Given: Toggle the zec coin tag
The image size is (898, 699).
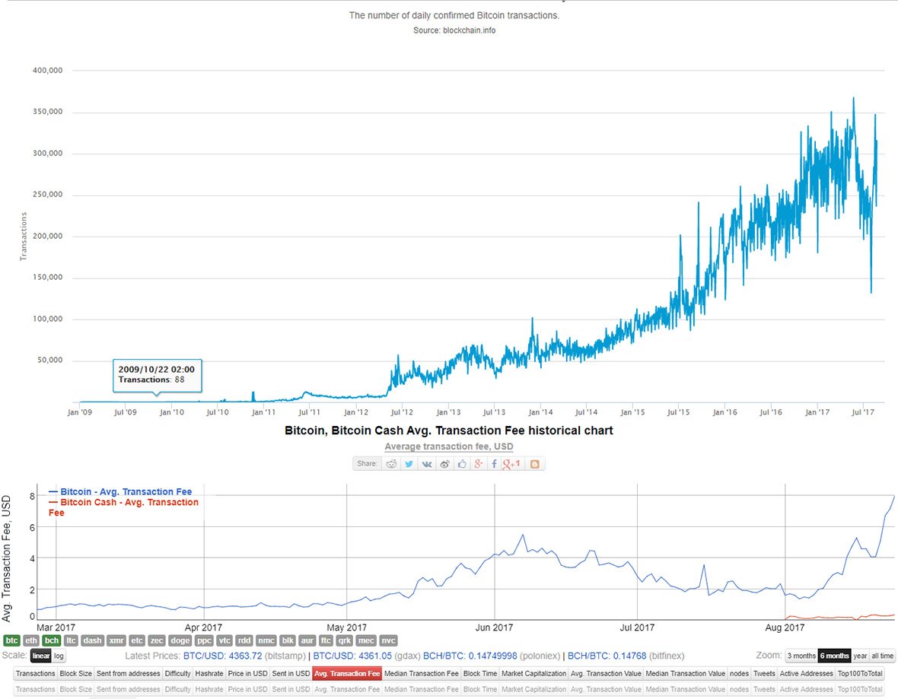Looking at the screenshot, I should pos(157,640).
